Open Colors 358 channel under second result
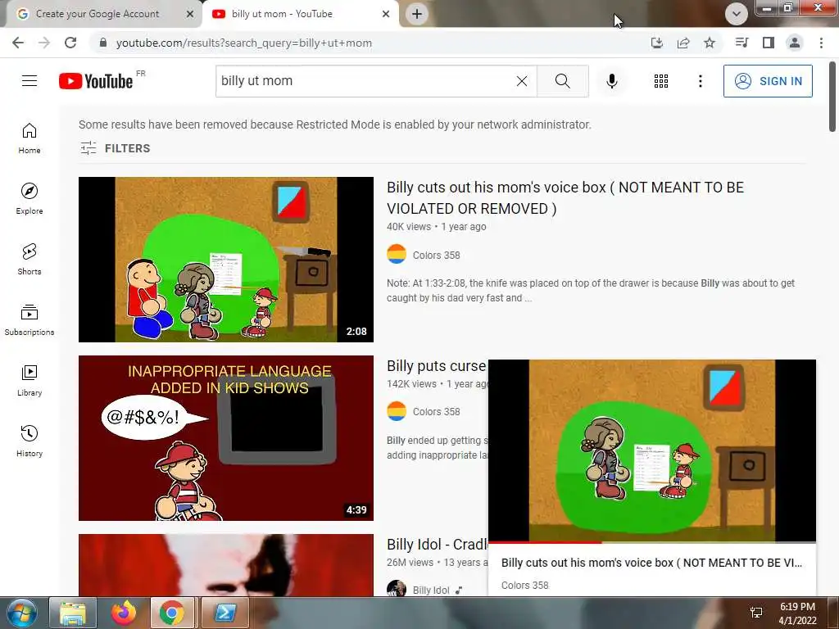The height and width of the screenshot is (629, 839). (x=436, y=412)
